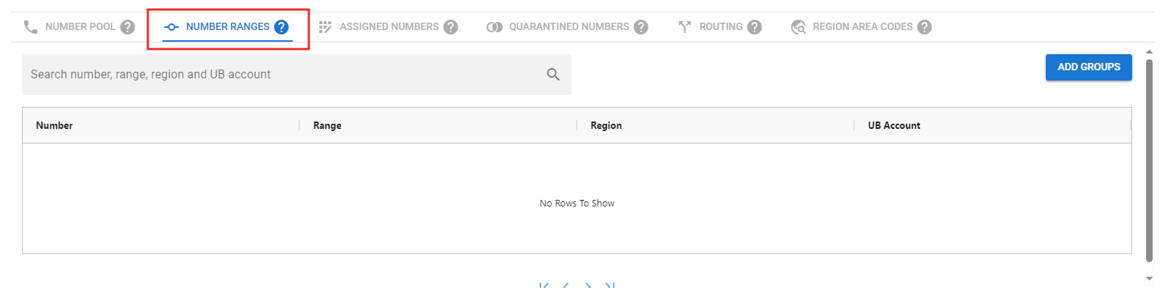Show help for Quarantined Numbers
Image resolution: width=1168 pixels, height=298 pixels.
pos(641,27)
